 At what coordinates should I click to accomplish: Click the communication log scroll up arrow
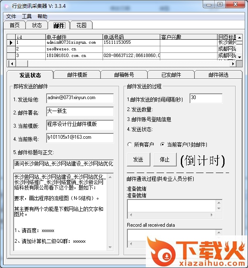pyautogui.click(x=219, y=203)
